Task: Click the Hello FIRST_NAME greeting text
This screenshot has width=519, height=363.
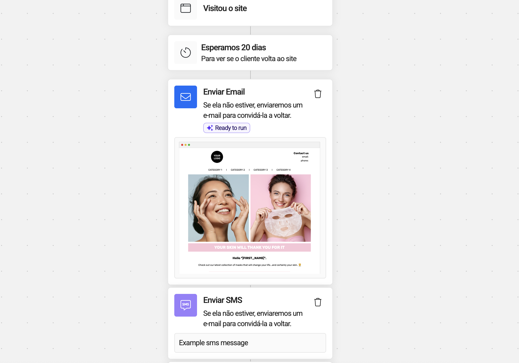Action: point(249,258)
